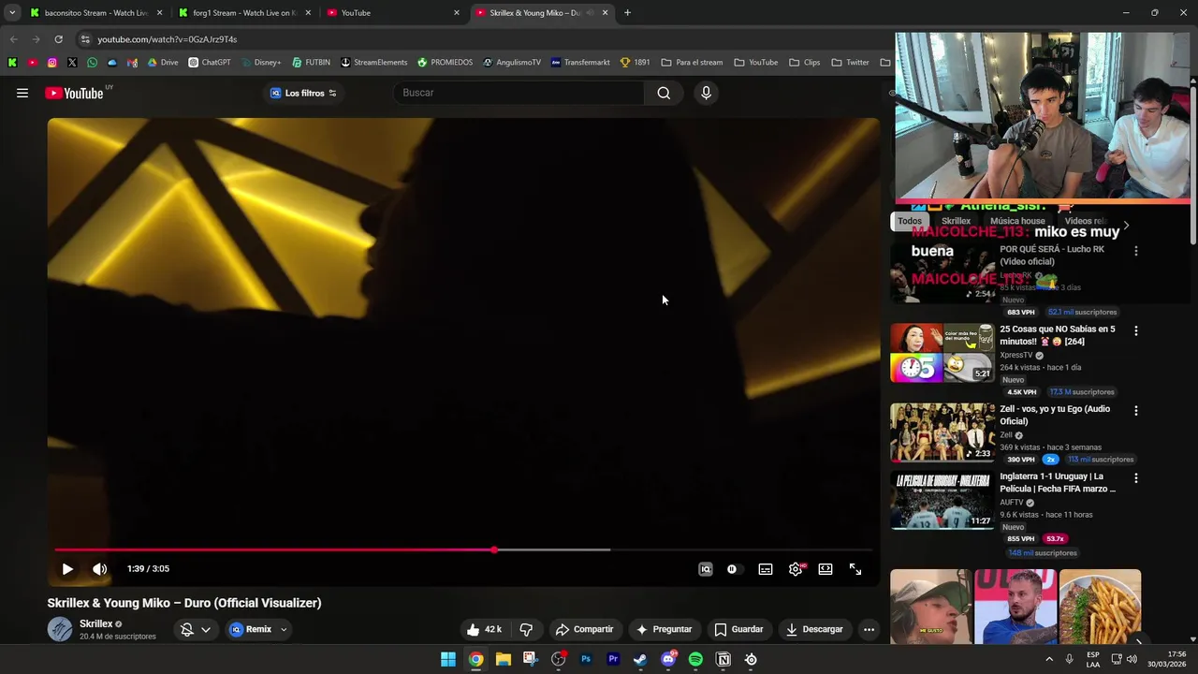The image size is (1198, 674).
Task: Open options menu for 25 Cosas video
Action: tap(1136, 330)
